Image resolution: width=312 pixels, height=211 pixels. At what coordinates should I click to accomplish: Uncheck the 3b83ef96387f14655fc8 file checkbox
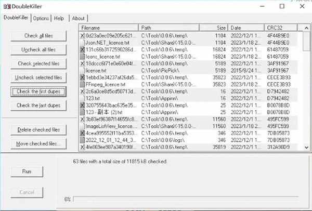click(82, 120)
